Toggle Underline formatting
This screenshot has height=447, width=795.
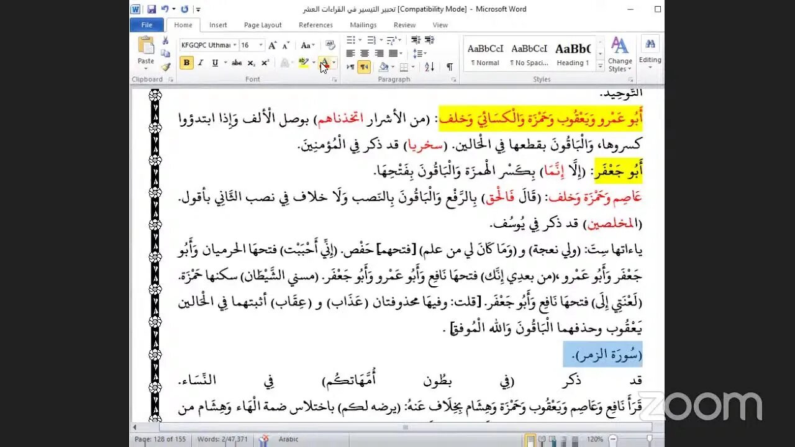click(215, 63)
